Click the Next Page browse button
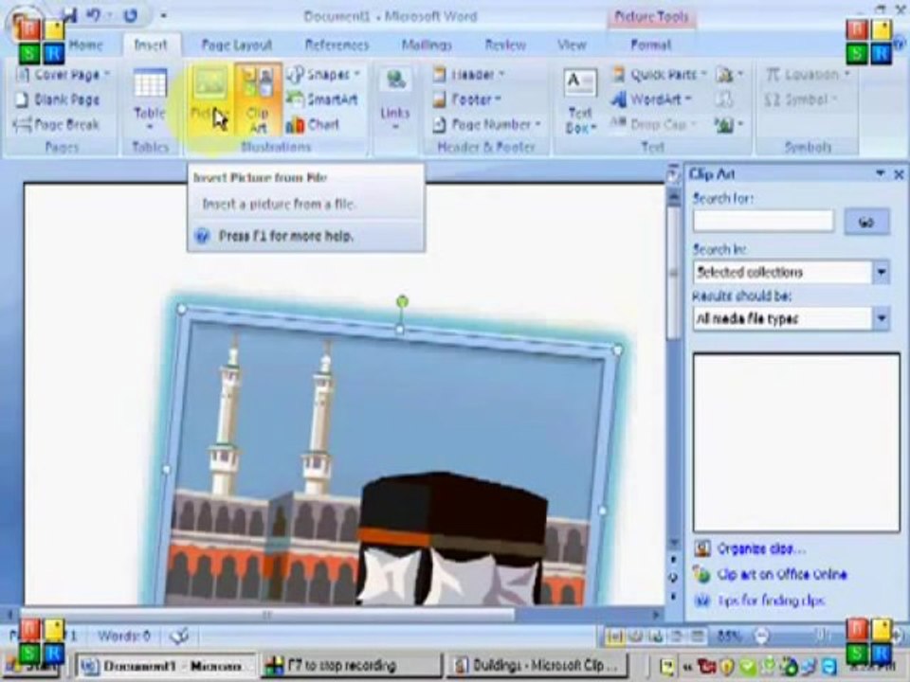The image size is (910, 682). (x=673, y=596)
